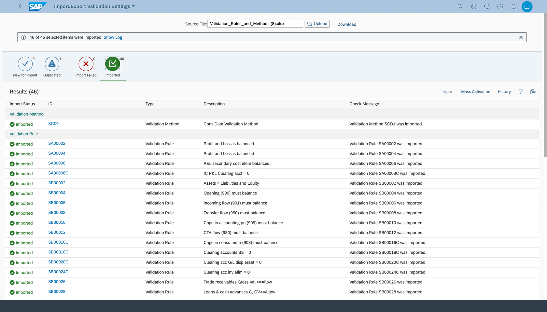547x312 pixels.
Task: Open rule SA00004 link
Action: coord(57,153)
